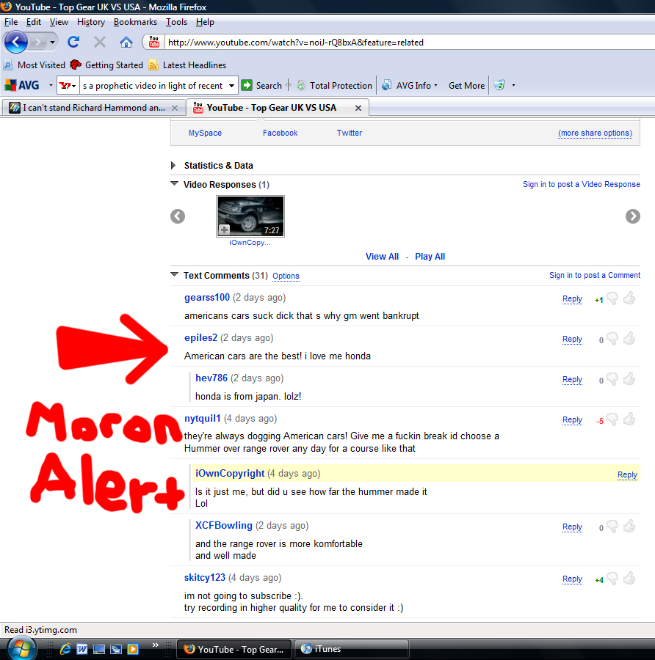Go to the home page icon
This screenshot has height=660, width=655.
coord(126,42)
